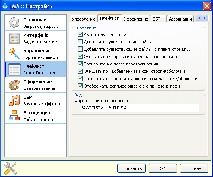Switch to the Управление tab
This screenshot has width=213, height=177.
(x=84, y=19)
